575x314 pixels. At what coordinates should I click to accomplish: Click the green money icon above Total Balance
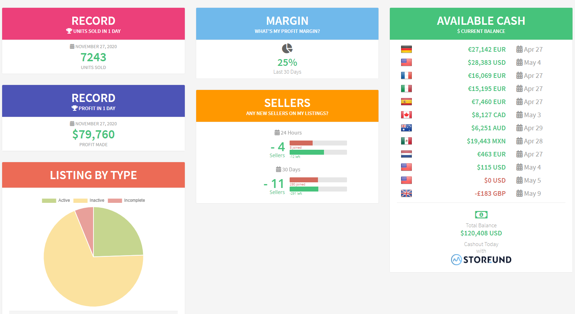click(481, 215)
